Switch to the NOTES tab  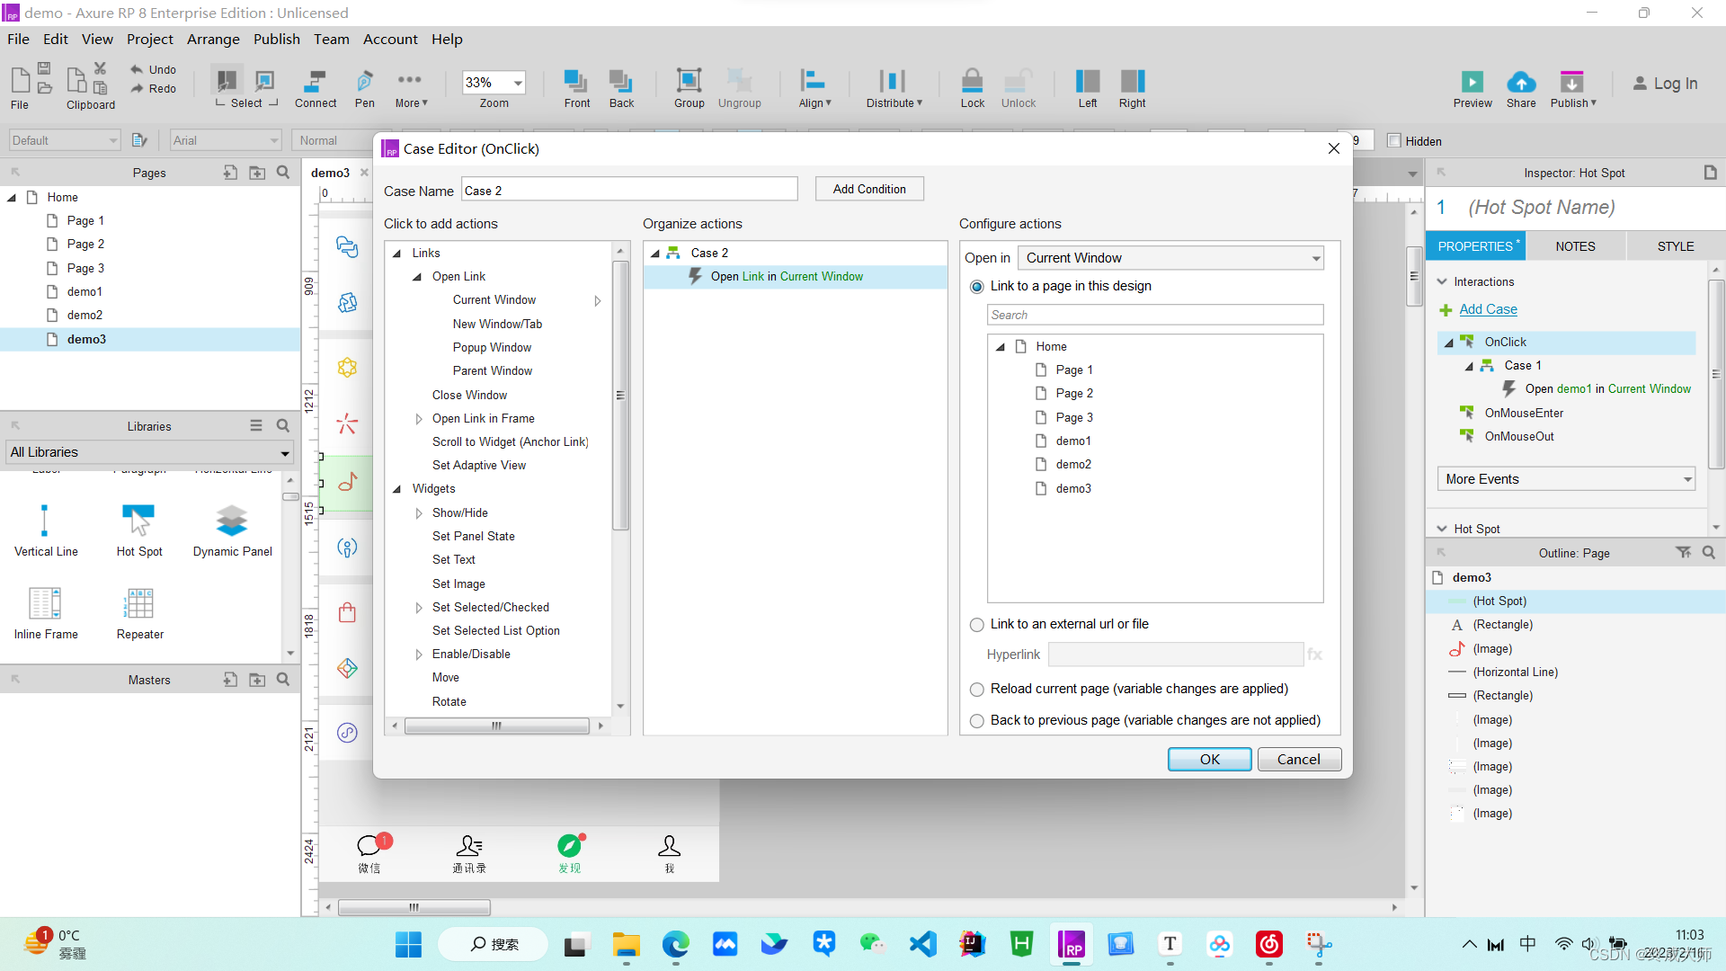click(1575, 246)
